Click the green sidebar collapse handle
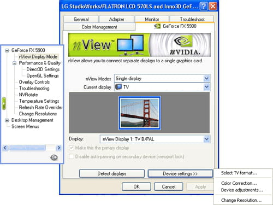 point(4,103)
